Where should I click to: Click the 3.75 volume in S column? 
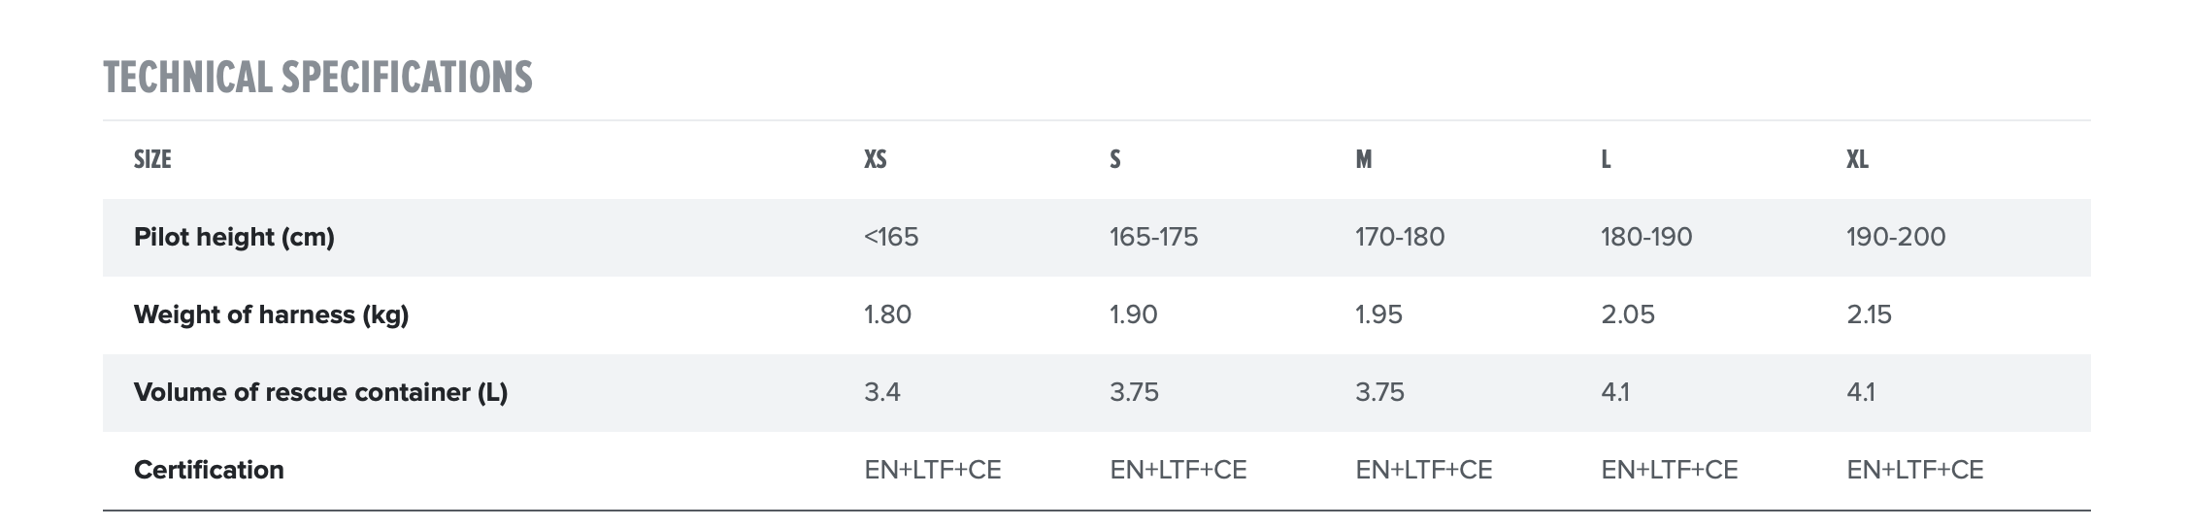click(1134, 392)
